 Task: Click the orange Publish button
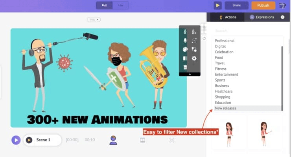[x=263, y=5]
